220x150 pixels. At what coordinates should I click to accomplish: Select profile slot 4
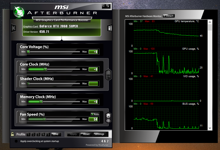coord(43,134)
